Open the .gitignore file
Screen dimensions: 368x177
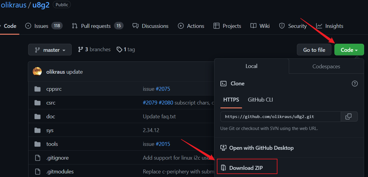coord(58,158)
